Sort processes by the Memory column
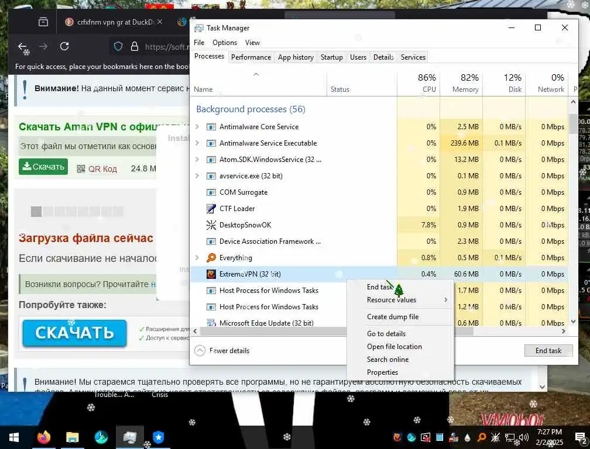The width and height of the screenshot is (590, 449). (461, 82)
